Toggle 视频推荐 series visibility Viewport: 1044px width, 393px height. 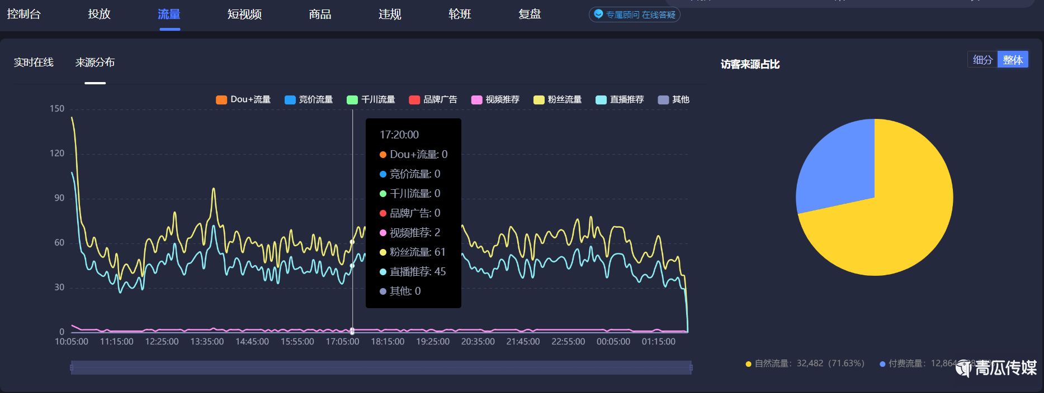pos(495,99)
